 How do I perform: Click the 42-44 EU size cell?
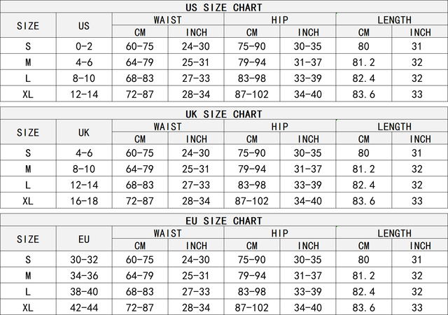84,308
